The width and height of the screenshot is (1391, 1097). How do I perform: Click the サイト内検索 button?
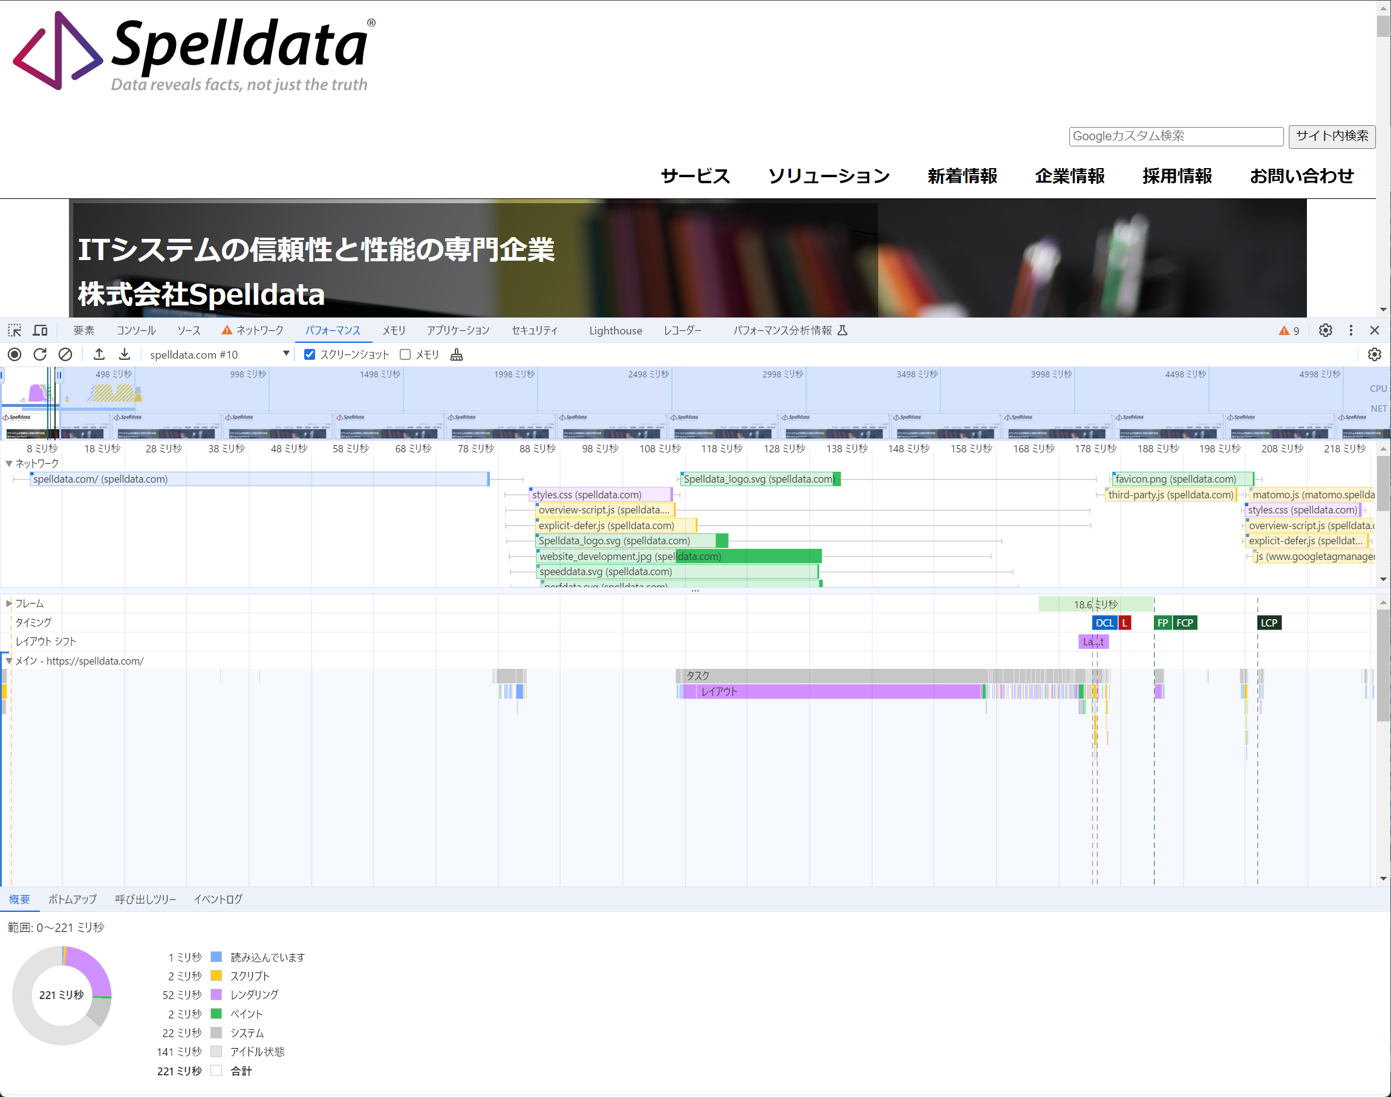click(x=1332, y=136)
